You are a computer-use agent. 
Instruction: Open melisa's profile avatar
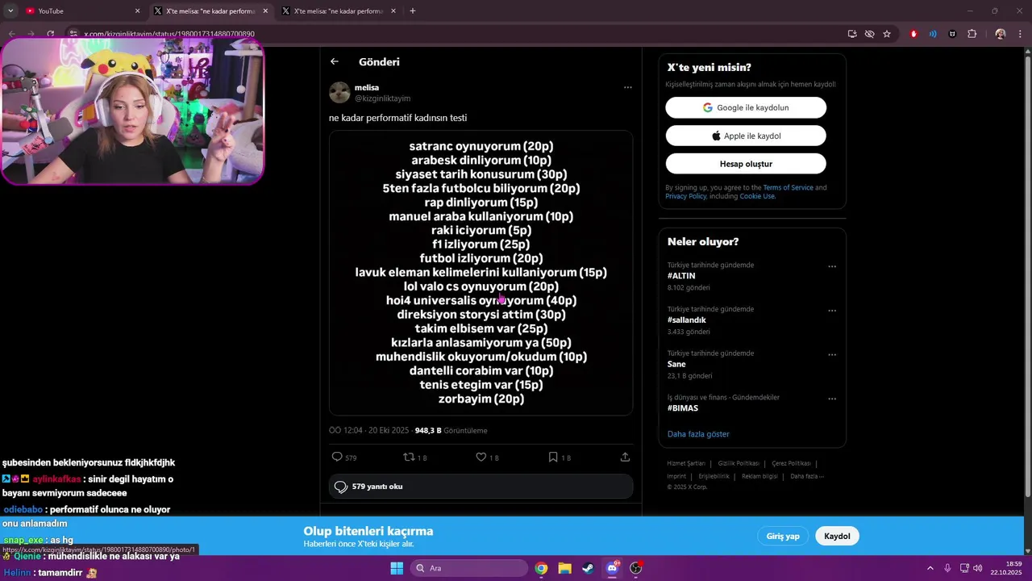[x=339, y=93]
